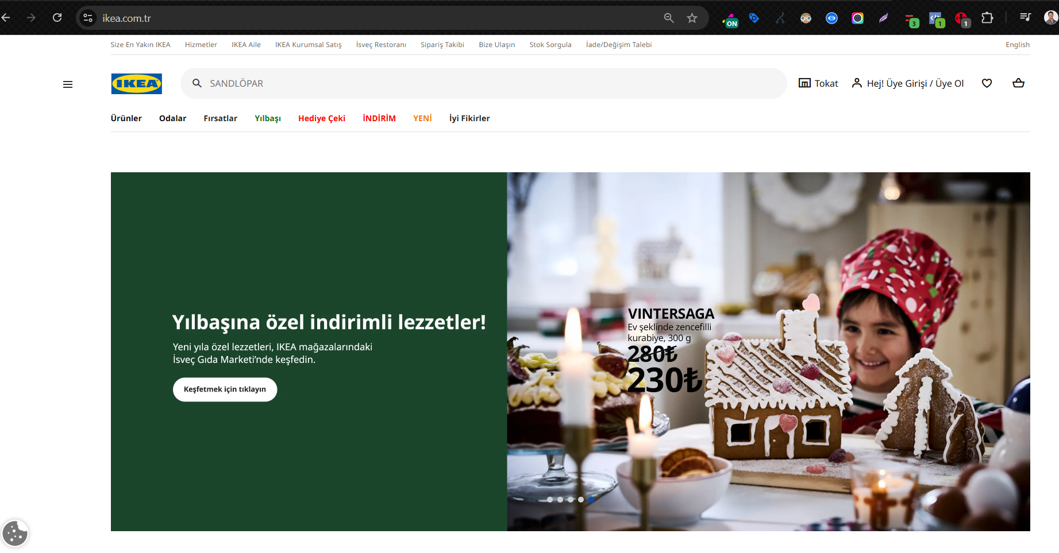Viewport: 1059px width, 553px height.
Task: Click Keşfetmek için tıklayın button
Action: point(225,389)
